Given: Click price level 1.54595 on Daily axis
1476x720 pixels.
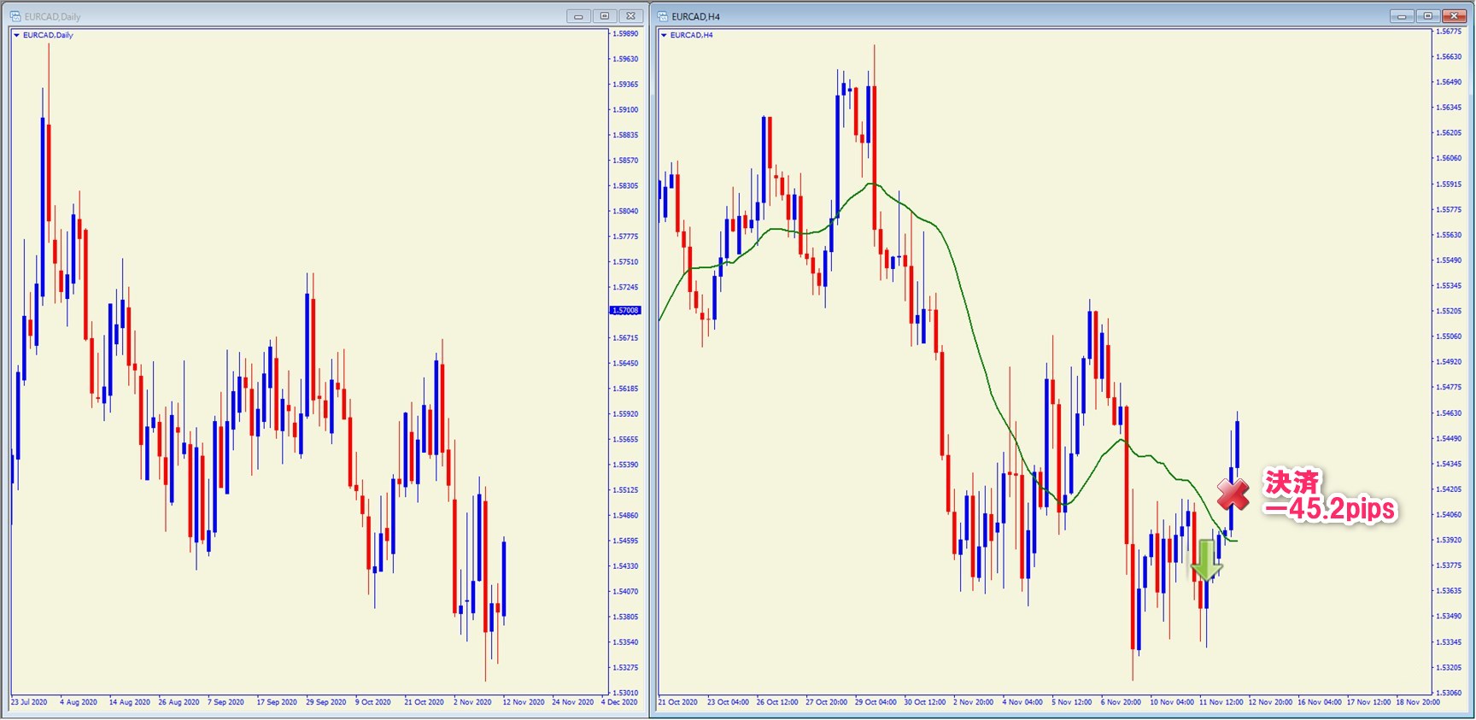Looking at the screenshot, I should pyautogui.click(x=626, y=541).
